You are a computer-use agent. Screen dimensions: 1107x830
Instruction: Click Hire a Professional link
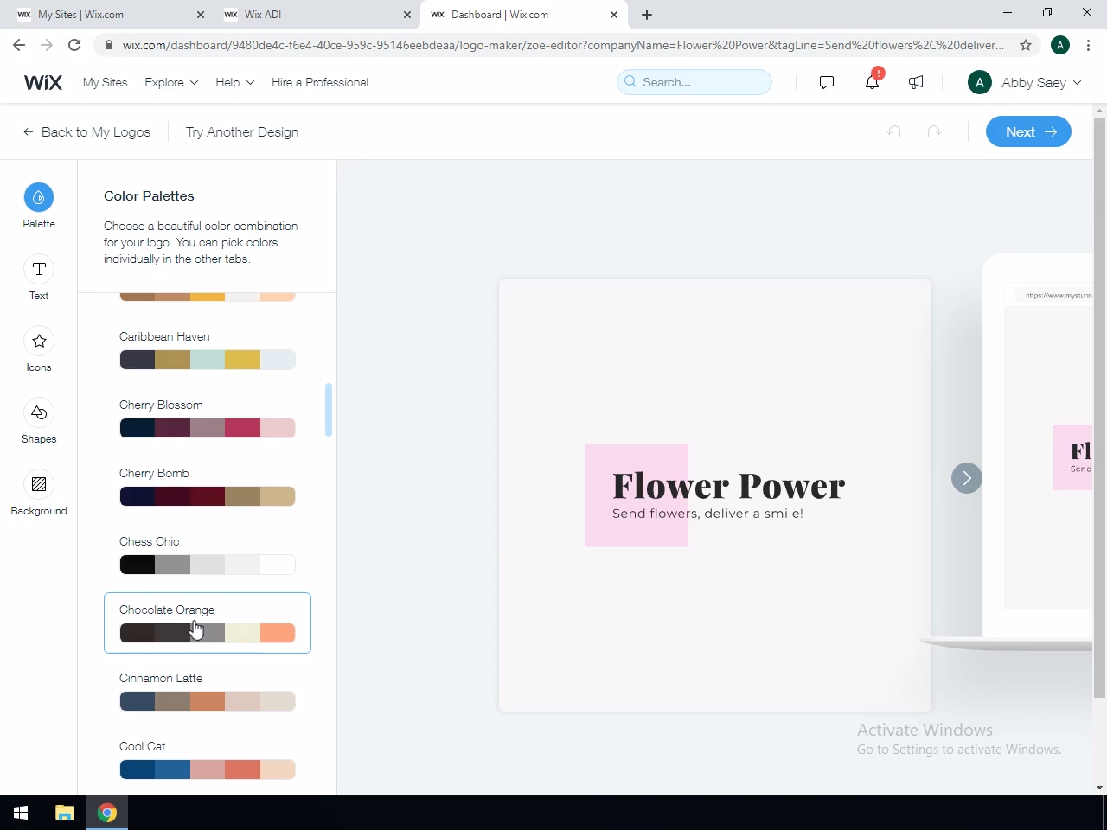point(320,82)
